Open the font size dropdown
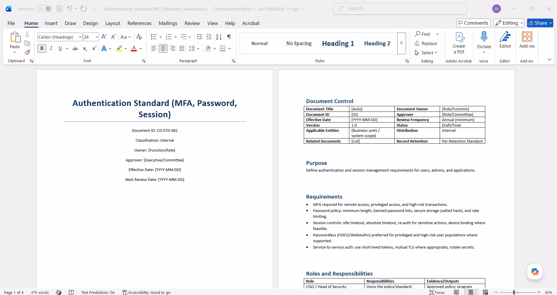Screen dimensions: 557x295 tap(97, 37)
